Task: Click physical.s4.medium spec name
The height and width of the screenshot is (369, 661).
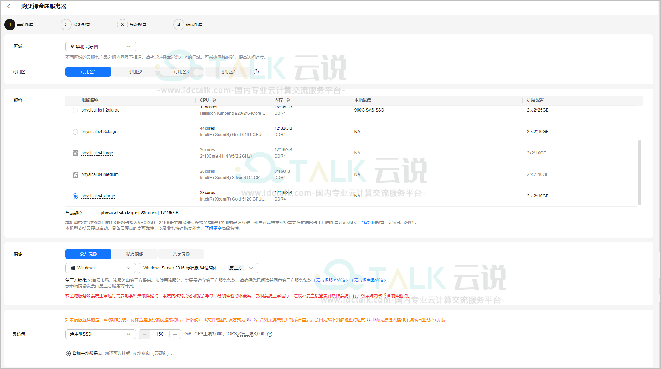Action: (x=100, y=174)
